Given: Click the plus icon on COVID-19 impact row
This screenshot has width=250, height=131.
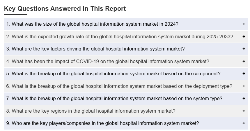Looking at the screenshot, I should pyautogui.click(x=244, y=61).
